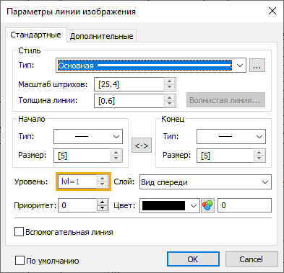Decrease the Конец Размер spinner value

(x=259, y=158)
